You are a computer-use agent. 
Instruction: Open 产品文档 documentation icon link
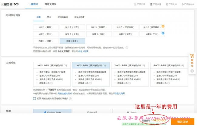point(167,5)
